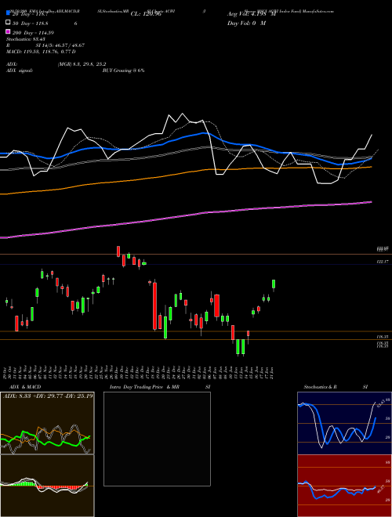Image resolution: width=392 pixels, height=517 pixels.
Task: Click the latest green candlestick on the price chart
Action: click(x=274, y=284)
